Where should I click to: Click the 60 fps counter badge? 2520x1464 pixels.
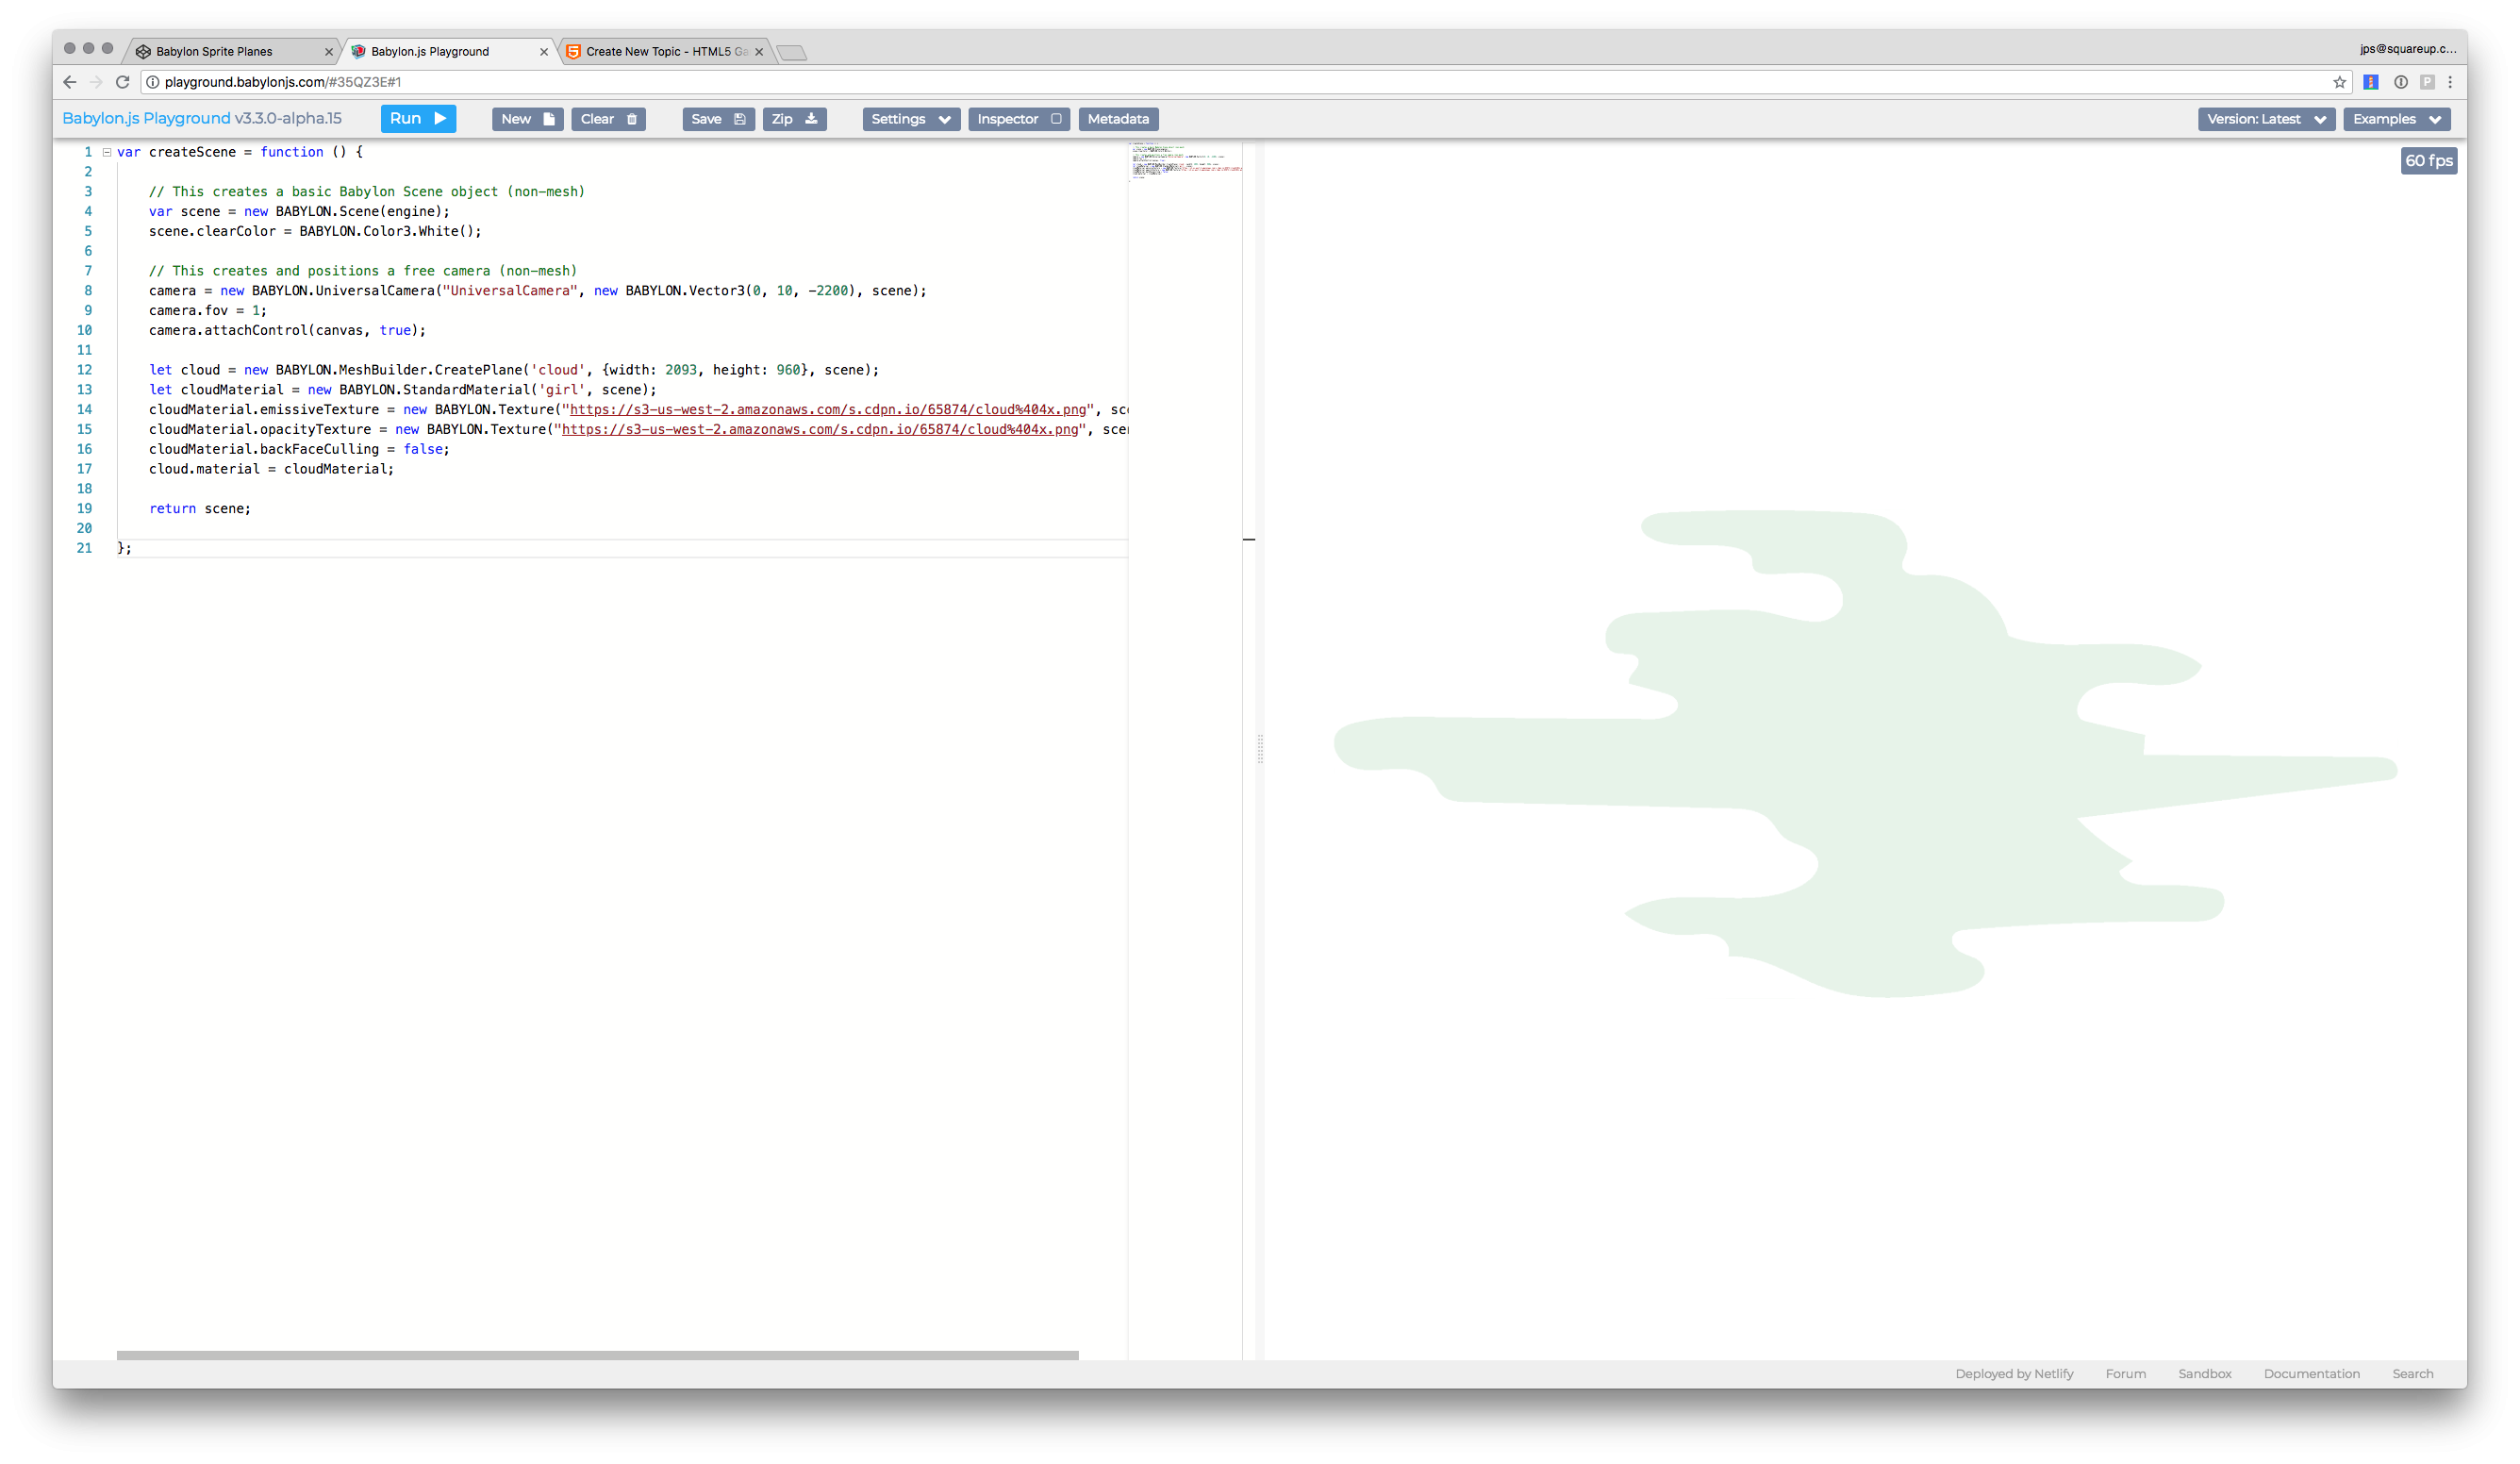tap(2428, 160)
